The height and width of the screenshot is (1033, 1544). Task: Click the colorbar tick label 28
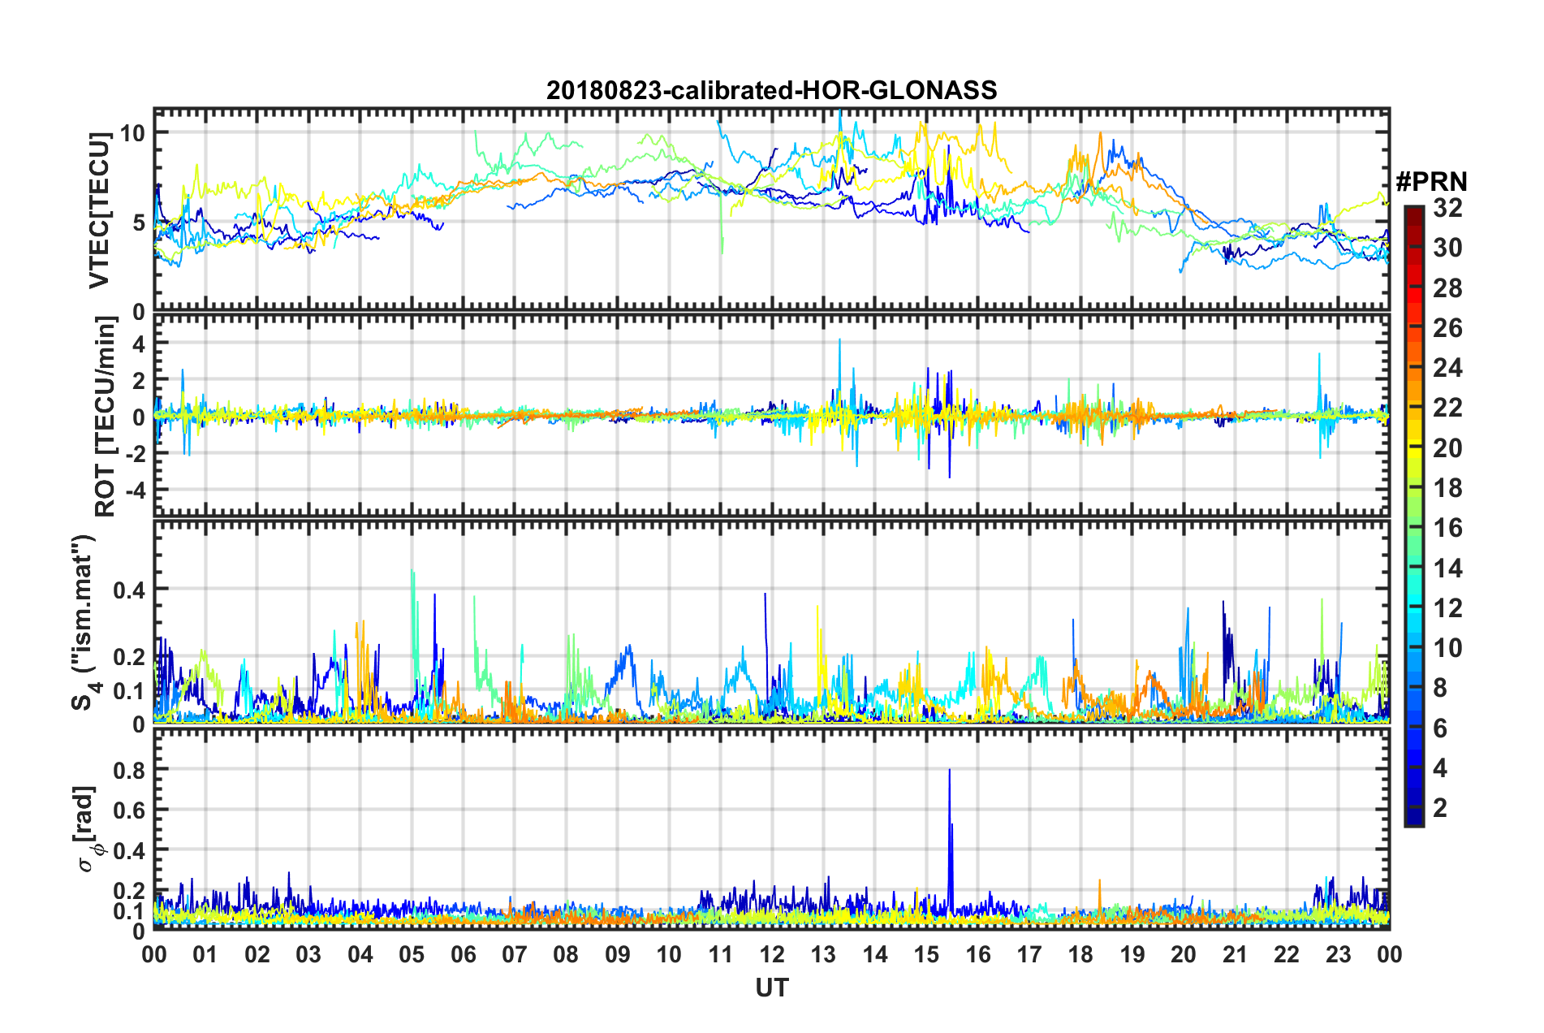pyautogui.click(x=1447, y=288)
